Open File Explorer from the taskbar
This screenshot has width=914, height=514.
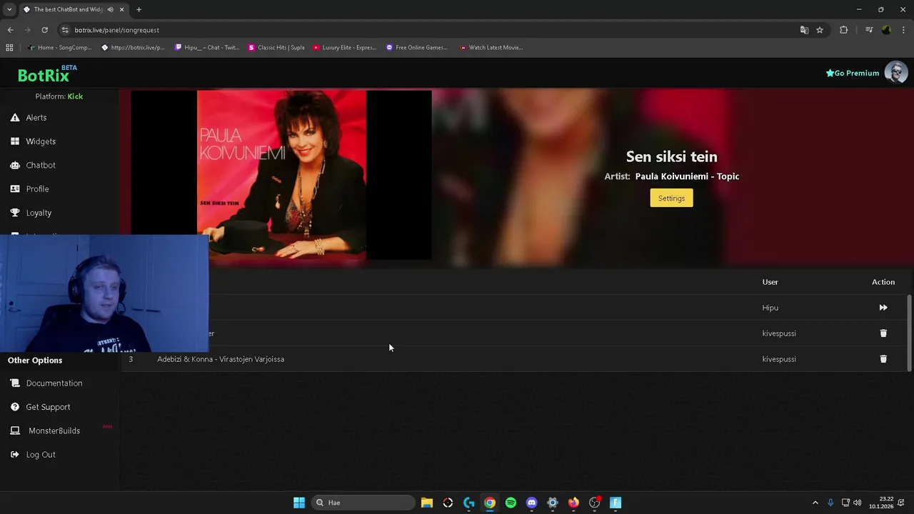click(x=426, y=503)
